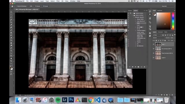185x104 pixels.
Task: Select the Move tool
Action: 11,12
